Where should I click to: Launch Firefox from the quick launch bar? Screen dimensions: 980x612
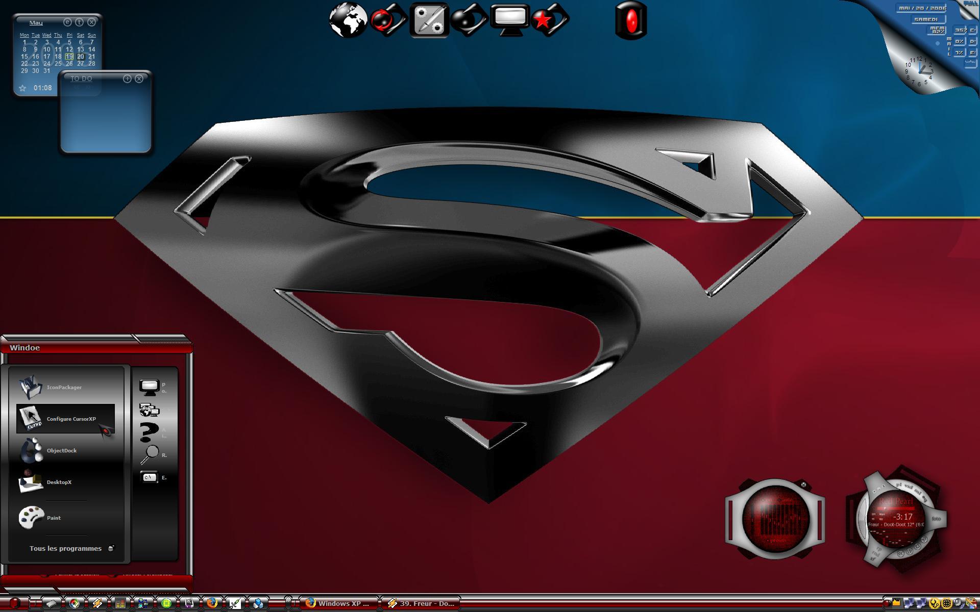pos(212,603)
